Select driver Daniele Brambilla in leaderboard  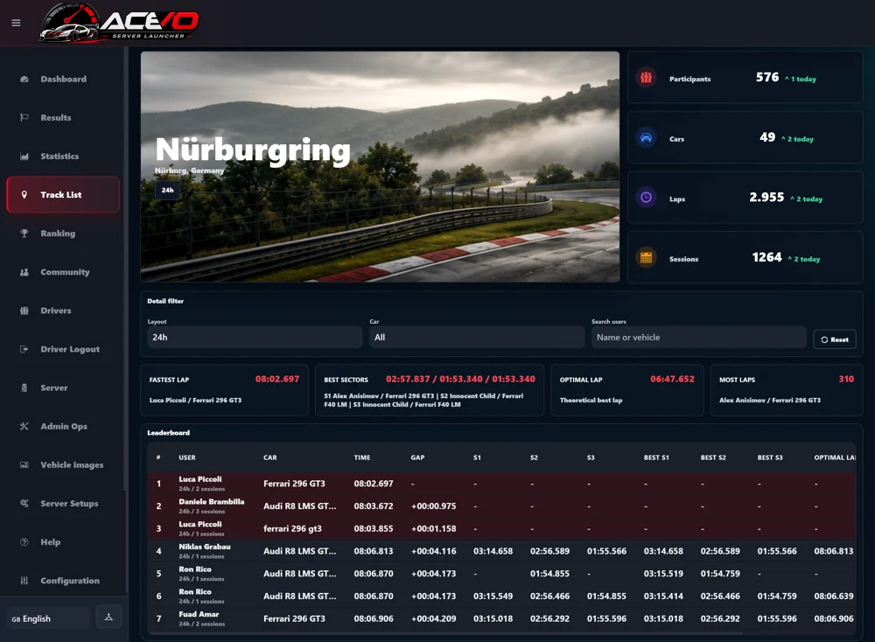(212, 502)
